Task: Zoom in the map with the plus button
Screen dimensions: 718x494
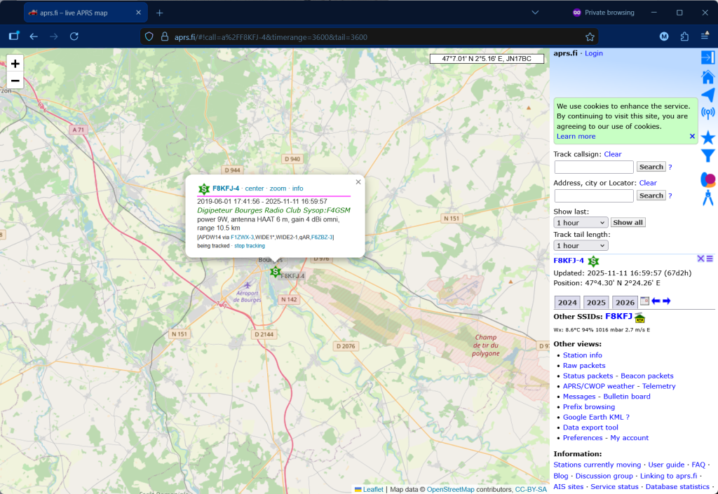Action: point(15,63)
